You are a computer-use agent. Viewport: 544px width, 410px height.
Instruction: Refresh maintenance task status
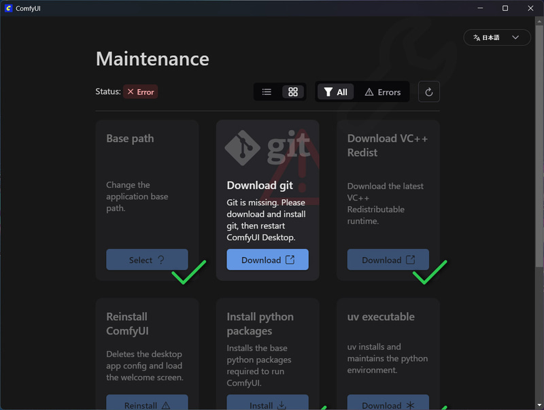point(429,92)
